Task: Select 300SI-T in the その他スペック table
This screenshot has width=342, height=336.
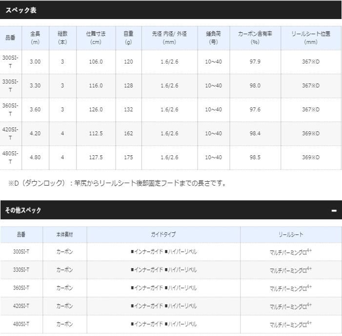Action: (21, 252)
